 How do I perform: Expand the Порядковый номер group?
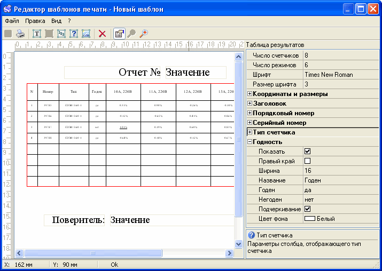click(250, 113)
